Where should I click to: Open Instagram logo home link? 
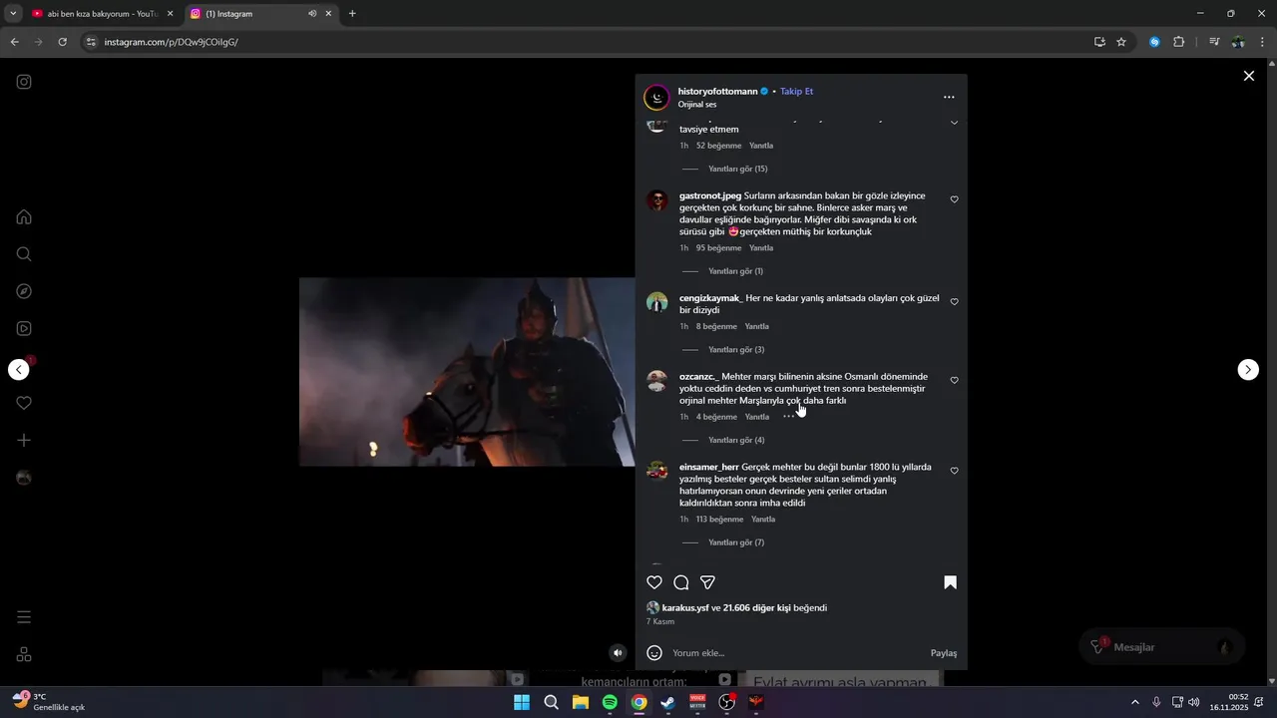pos(24,82)
